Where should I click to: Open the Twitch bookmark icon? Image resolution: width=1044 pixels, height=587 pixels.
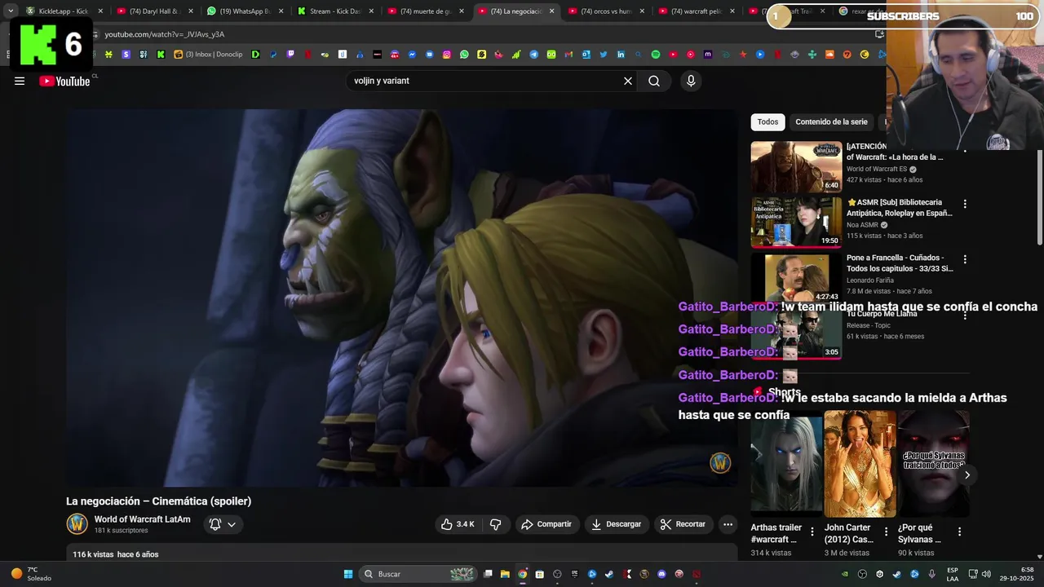(290, 55)
